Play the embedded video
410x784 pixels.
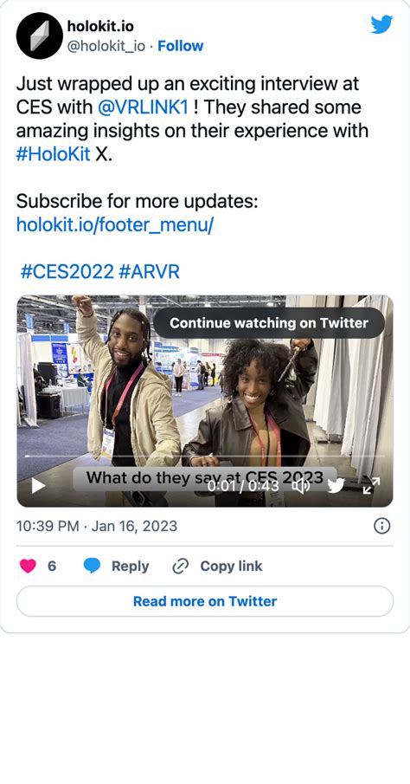(38, 485)
